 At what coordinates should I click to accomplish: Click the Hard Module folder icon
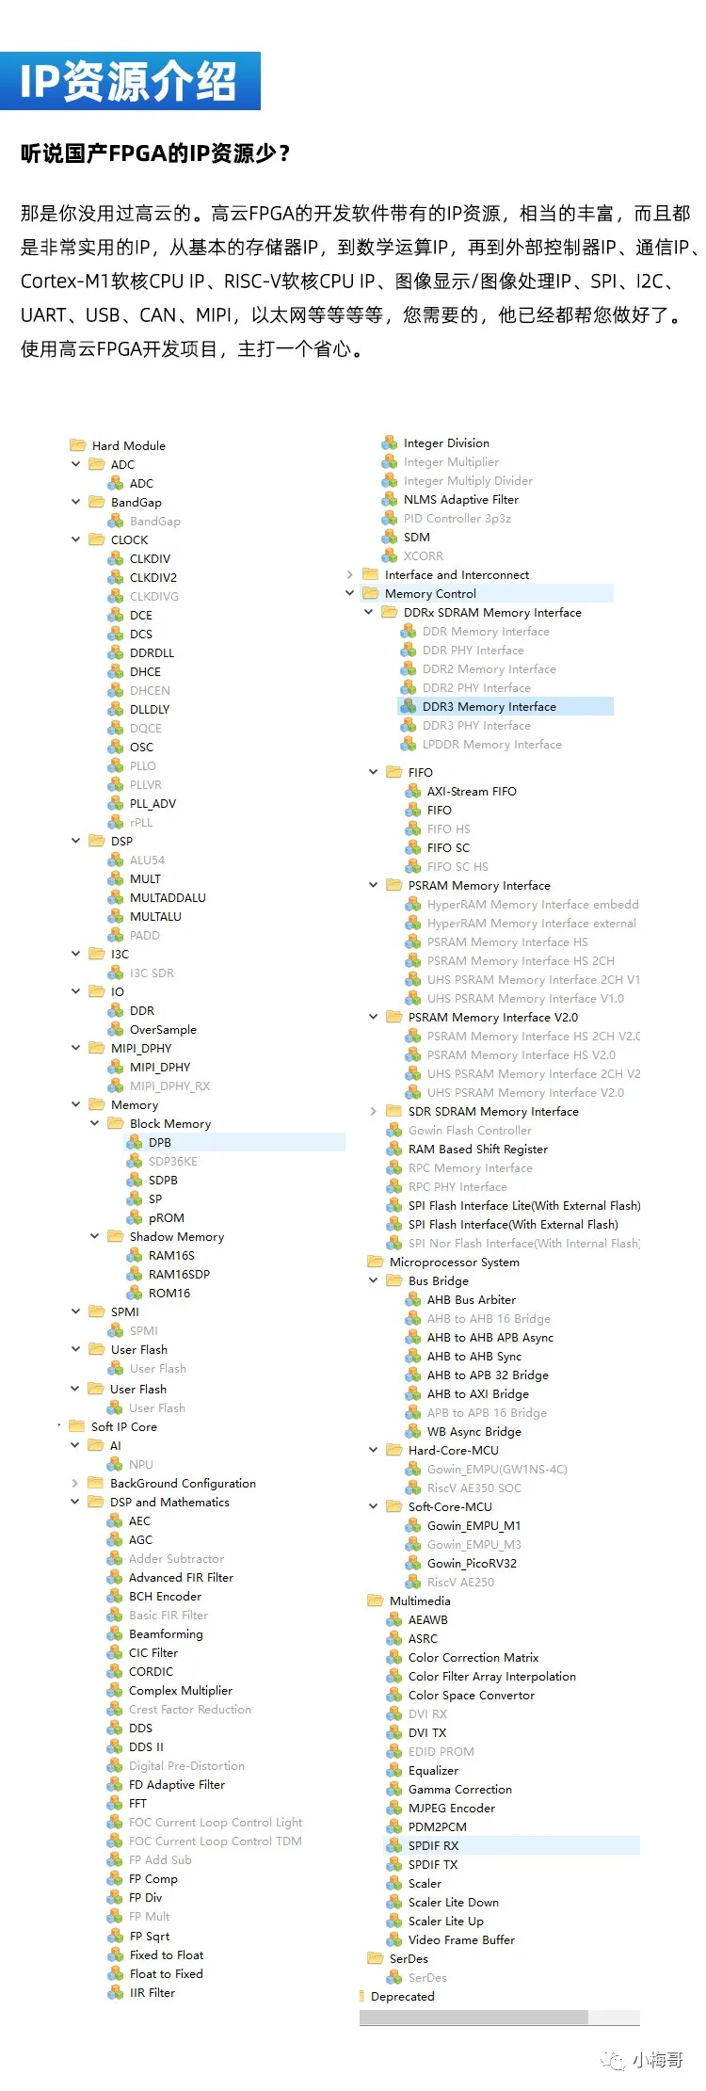(x=77, y=445)
